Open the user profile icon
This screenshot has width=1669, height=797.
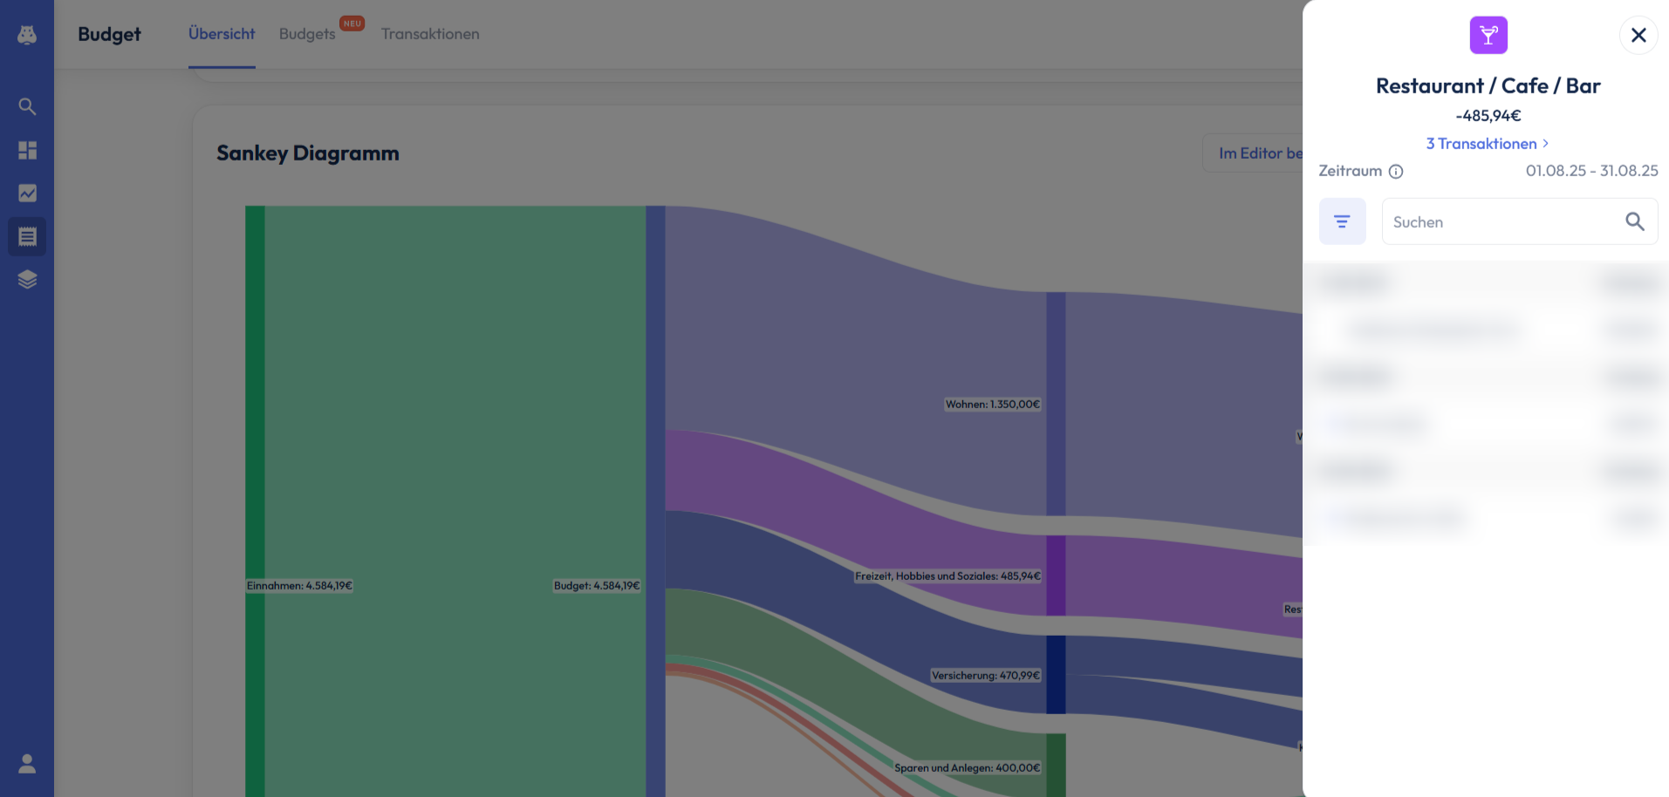(27, 764)
